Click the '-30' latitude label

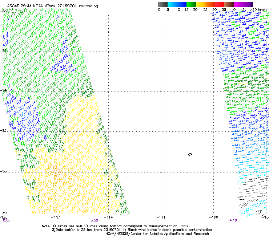point(3,213)
